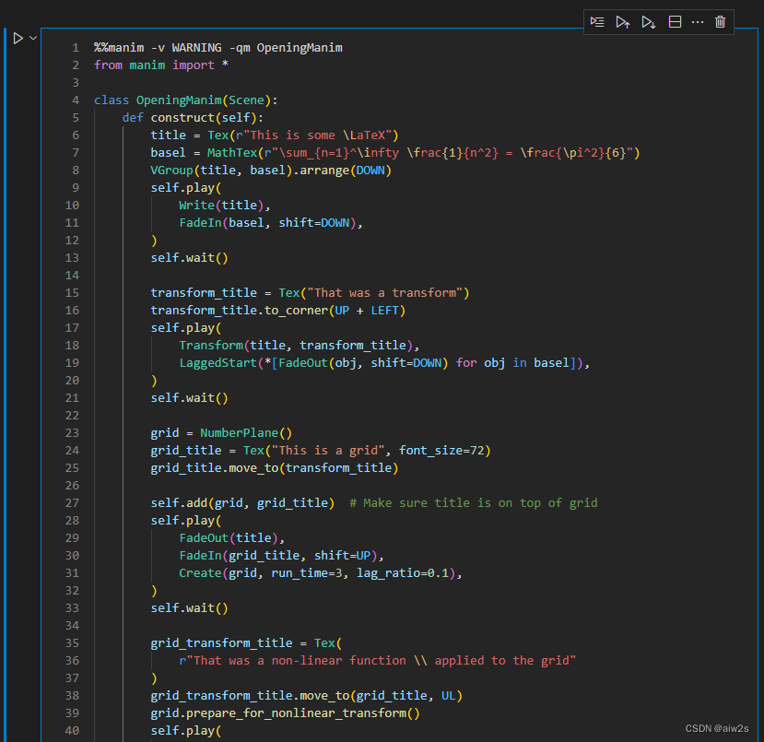The image size is (764, 742).
Task: Click 'self.play(' on line 28
Action: point(185,521)
